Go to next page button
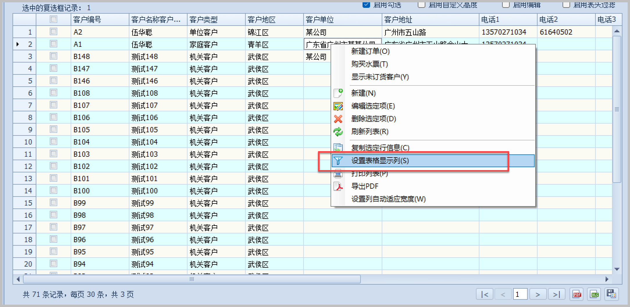The image size is (630, 307). [538, 294]
